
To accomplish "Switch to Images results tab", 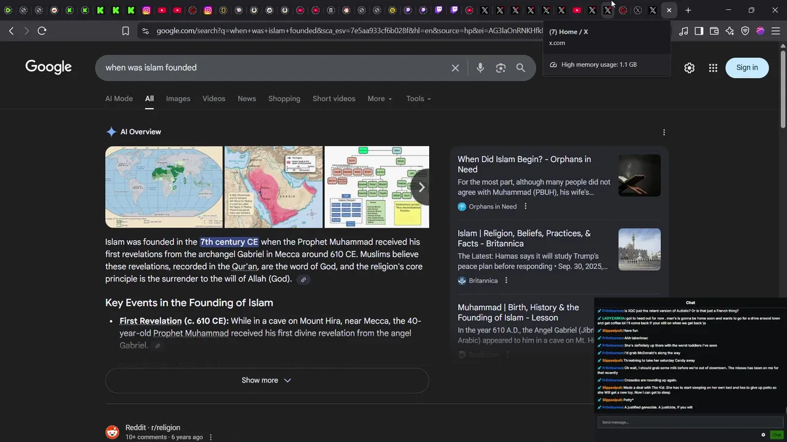I will pyautogui.click(x=178, y=99).
